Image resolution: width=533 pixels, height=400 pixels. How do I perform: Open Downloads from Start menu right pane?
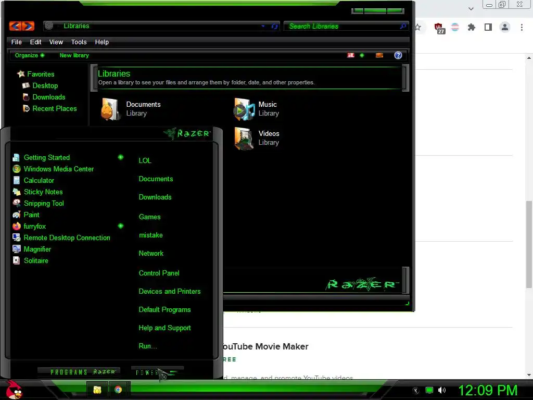coord(155,197)
